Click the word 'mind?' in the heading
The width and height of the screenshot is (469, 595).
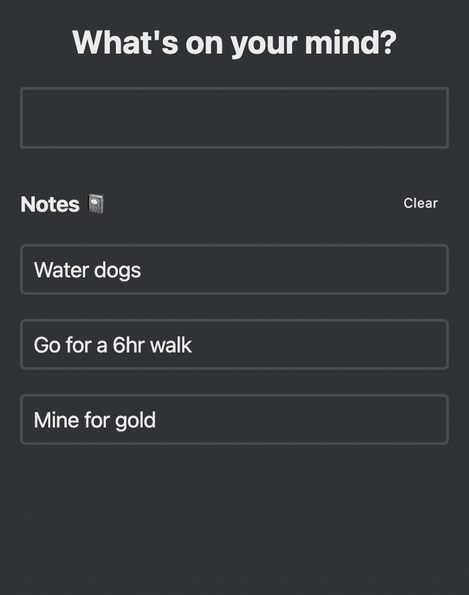click(x=350, y=42)
